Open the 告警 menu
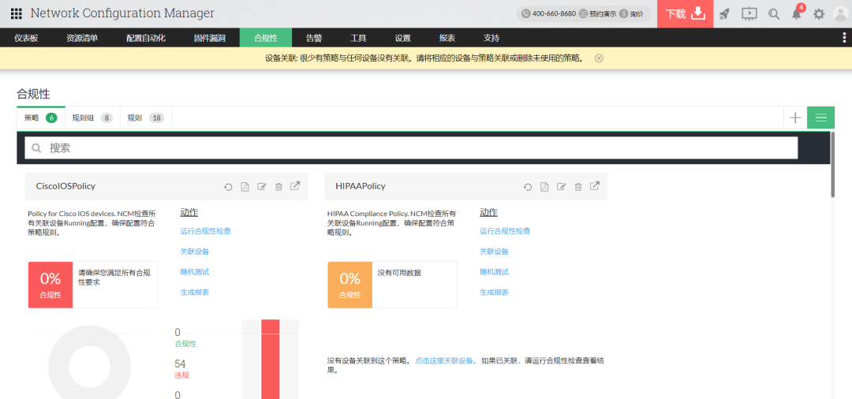The width and height of the screenshot is (852, 399). click(x=314, y=38)
